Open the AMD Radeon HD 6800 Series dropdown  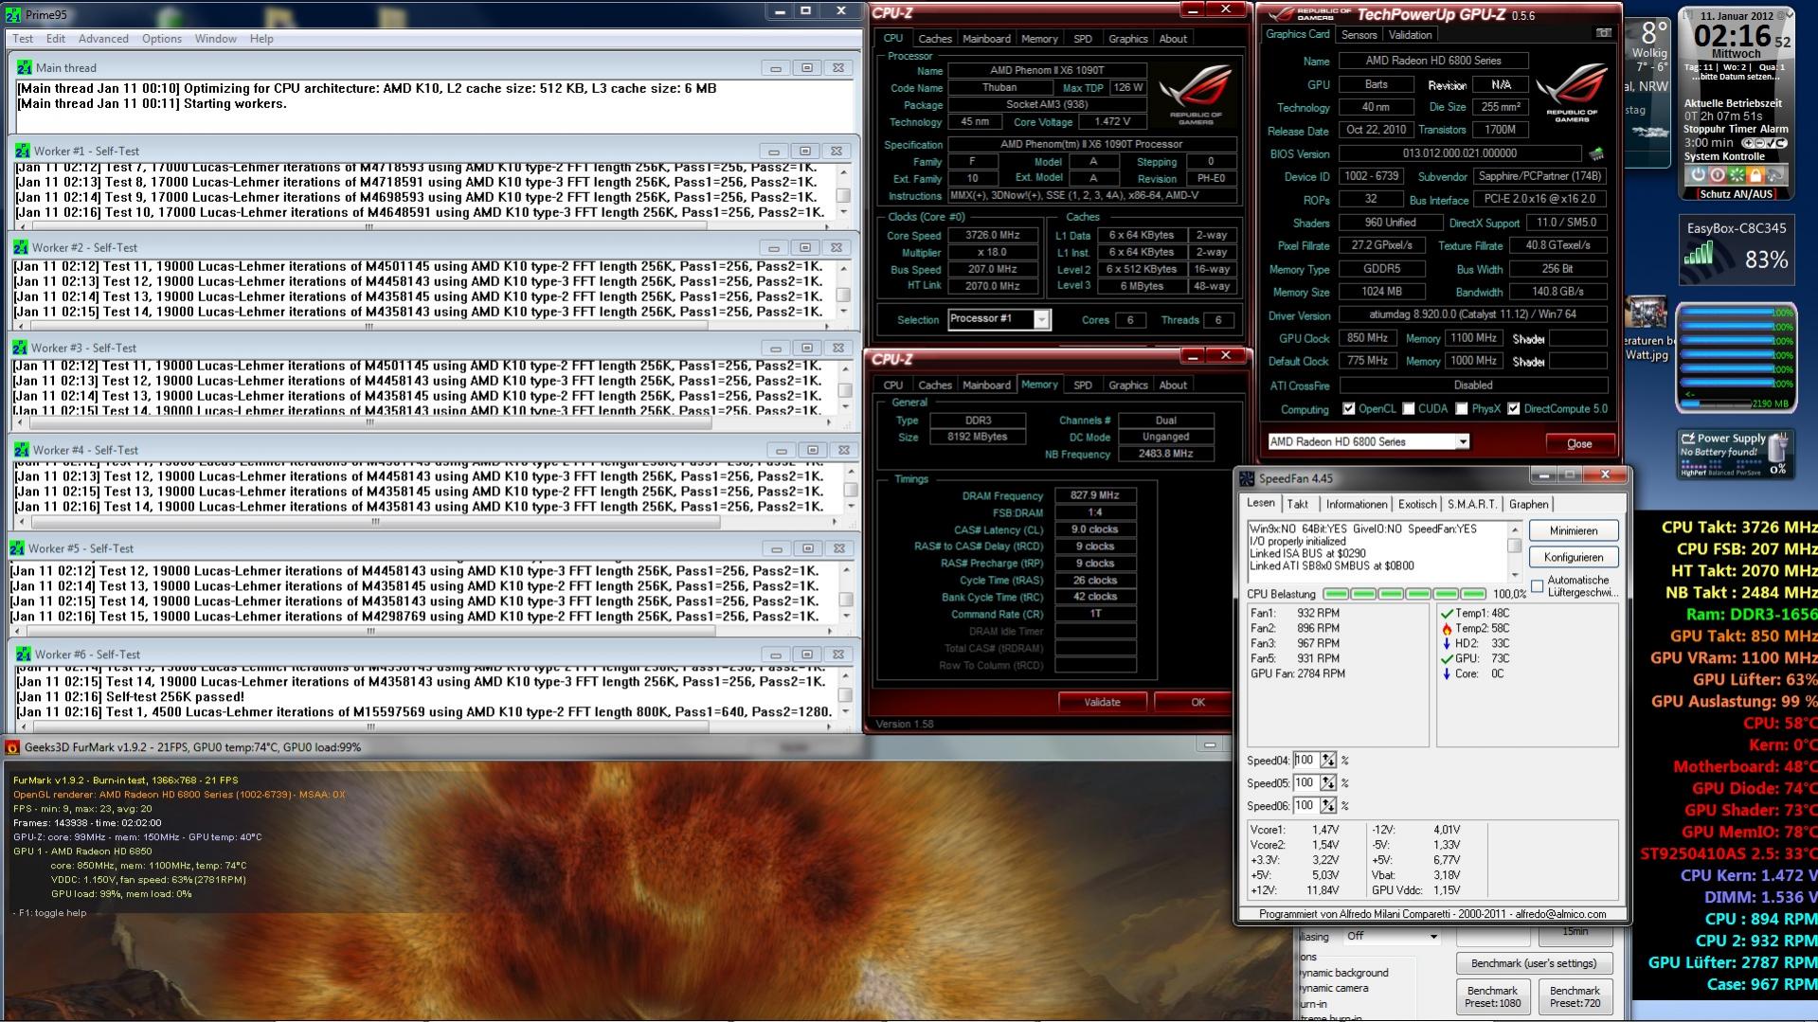pos(1368,442)
